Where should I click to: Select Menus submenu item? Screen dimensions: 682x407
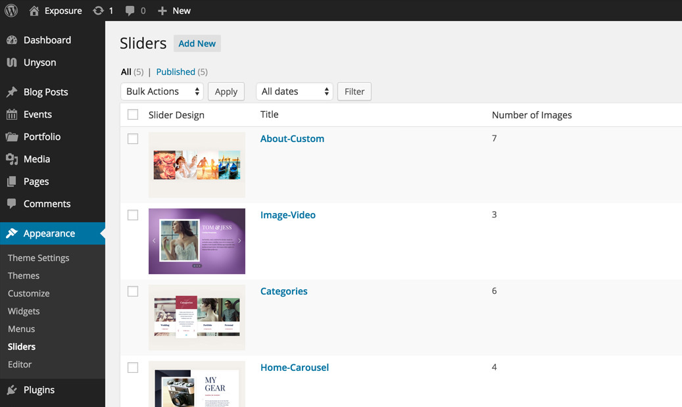pyautogui.click(x=21, y=329)
